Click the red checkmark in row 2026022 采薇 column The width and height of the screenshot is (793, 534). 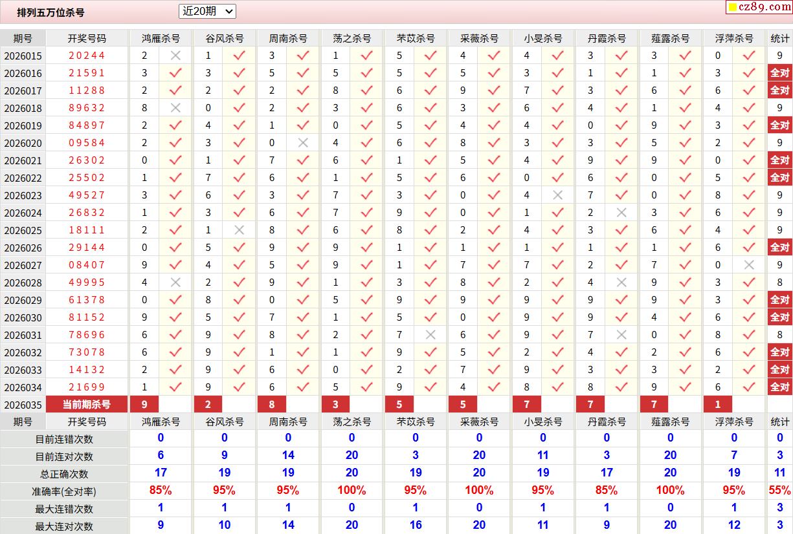click(494, 178)
